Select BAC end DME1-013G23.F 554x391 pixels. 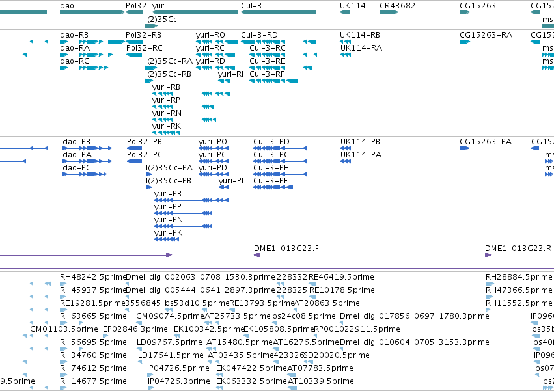coord(286,249)
